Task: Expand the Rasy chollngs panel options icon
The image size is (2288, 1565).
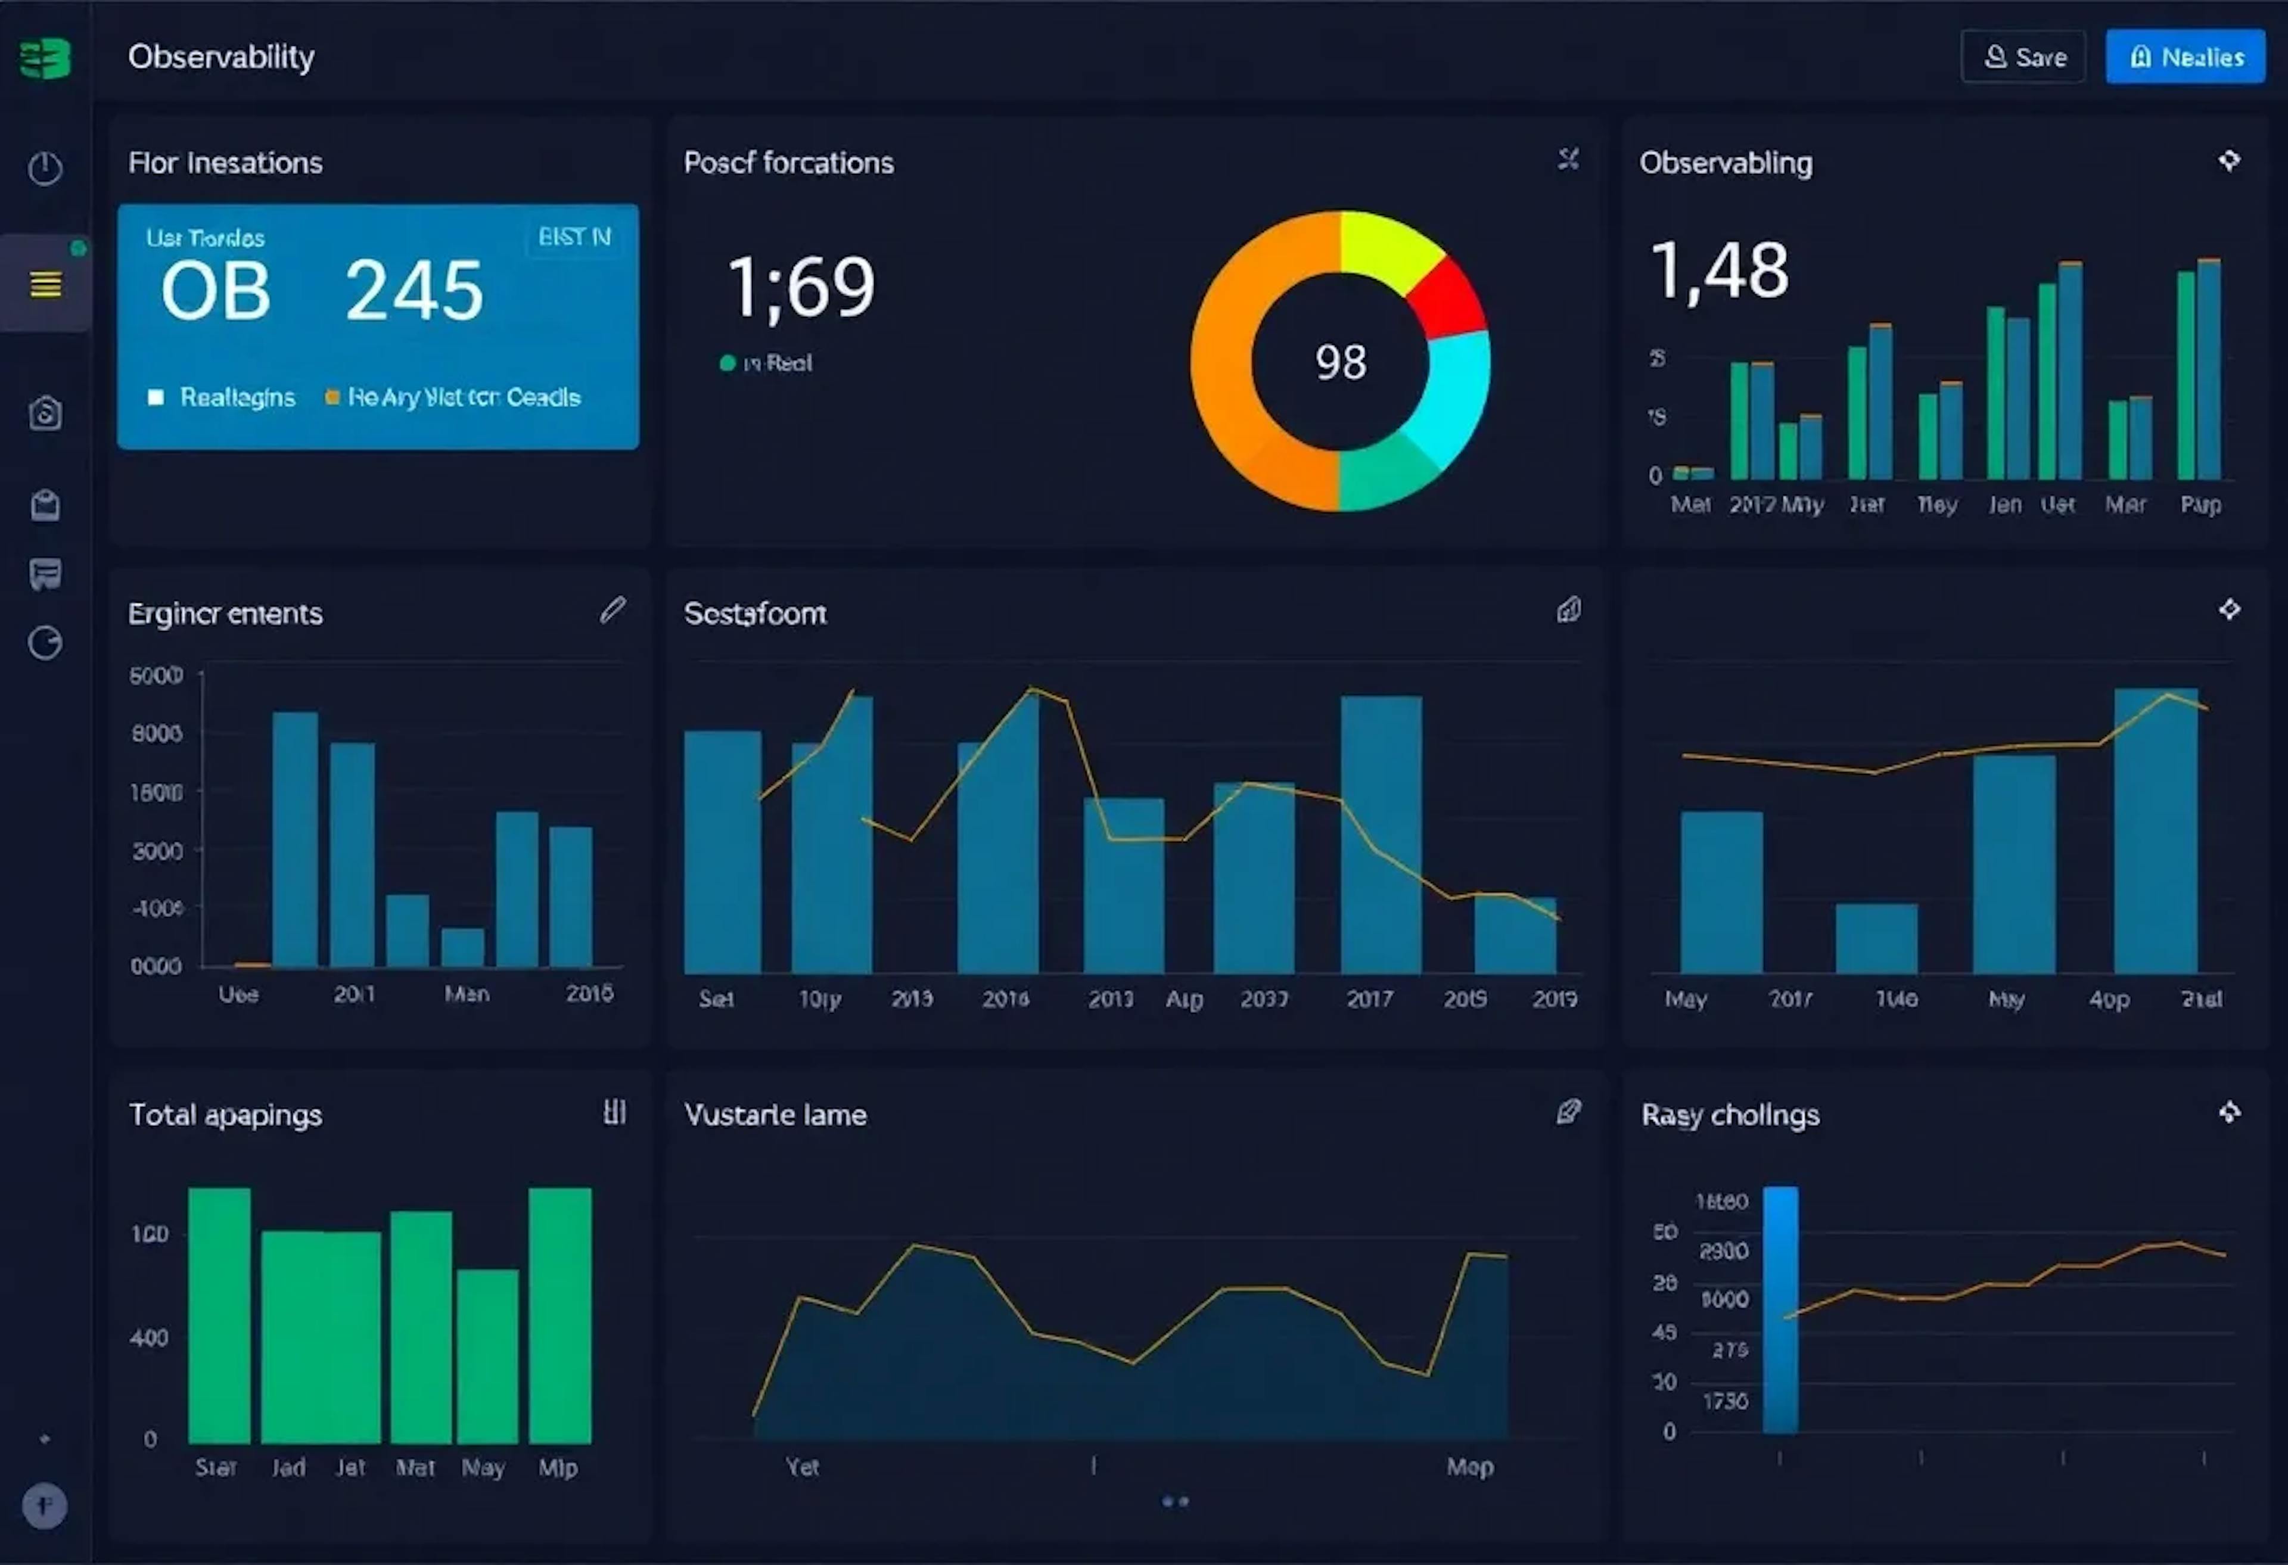Action: pos(2229,1112)
